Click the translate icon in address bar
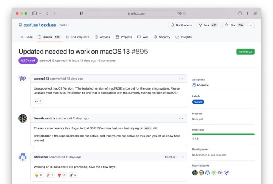 [x=180, y=13]
